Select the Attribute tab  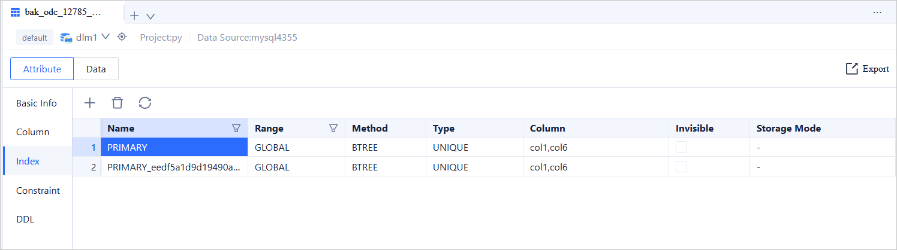pos(42,69)
